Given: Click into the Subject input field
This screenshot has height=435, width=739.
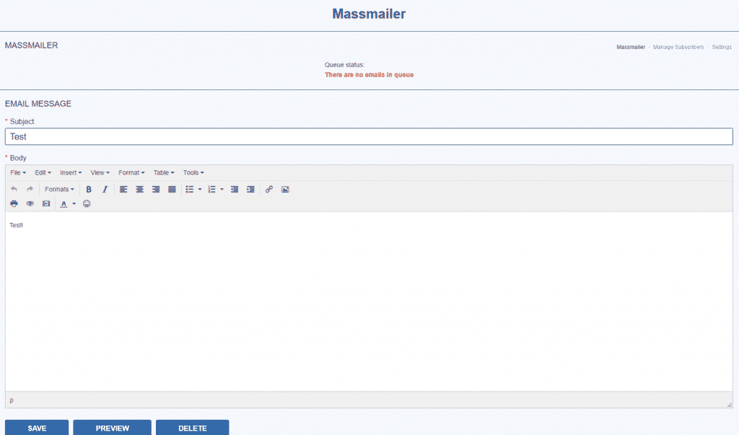Looking at the screenshot, I should coord(369,136).
